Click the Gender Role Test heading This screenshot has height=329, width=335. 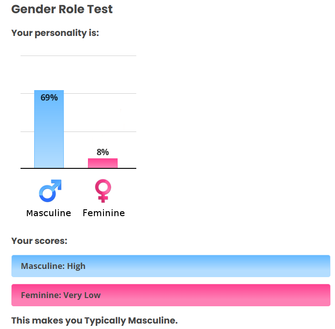[62, 9]
